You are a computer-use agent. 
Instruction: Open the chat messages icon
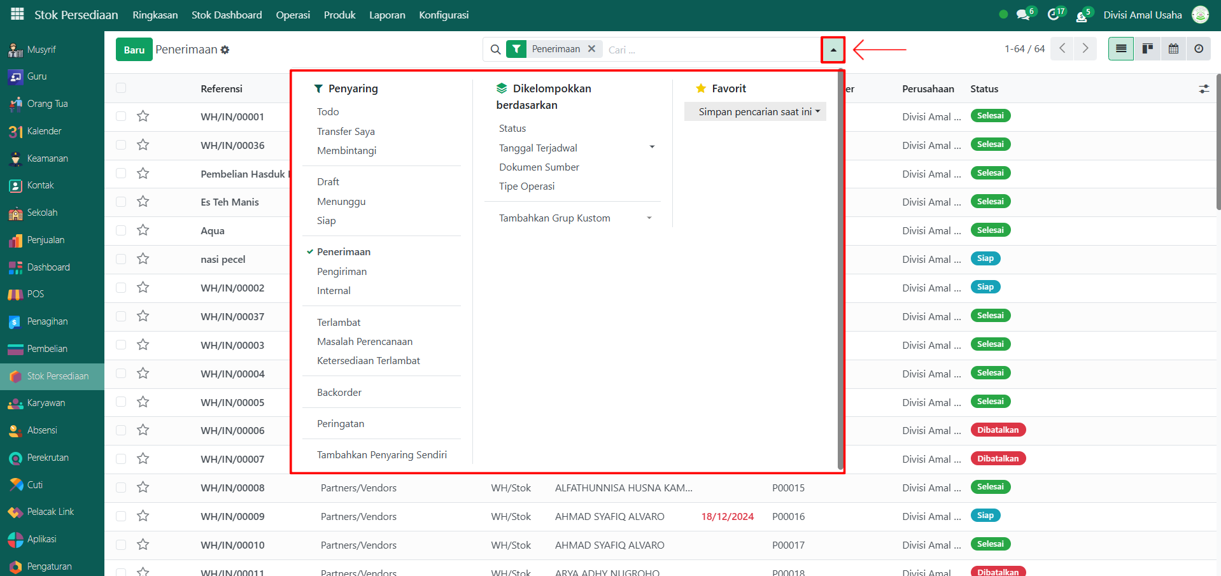(1023, 15)
